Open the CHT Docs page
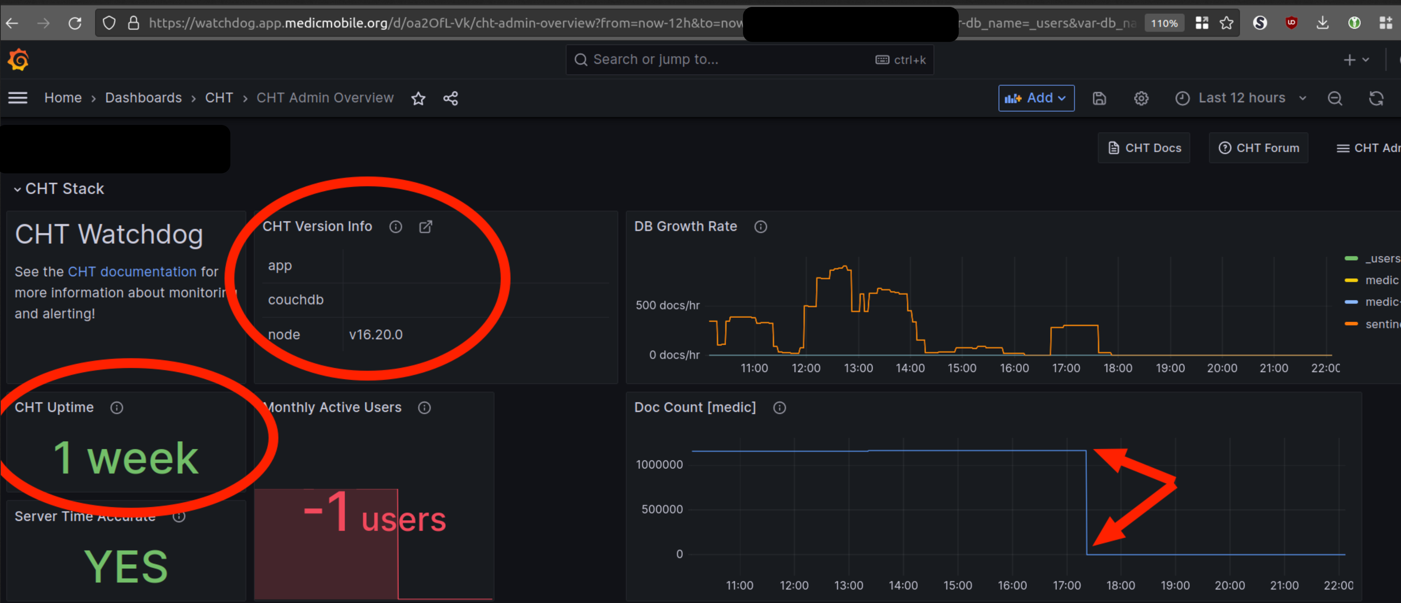Screen dimensions: 1401x603 (1143, 147)
